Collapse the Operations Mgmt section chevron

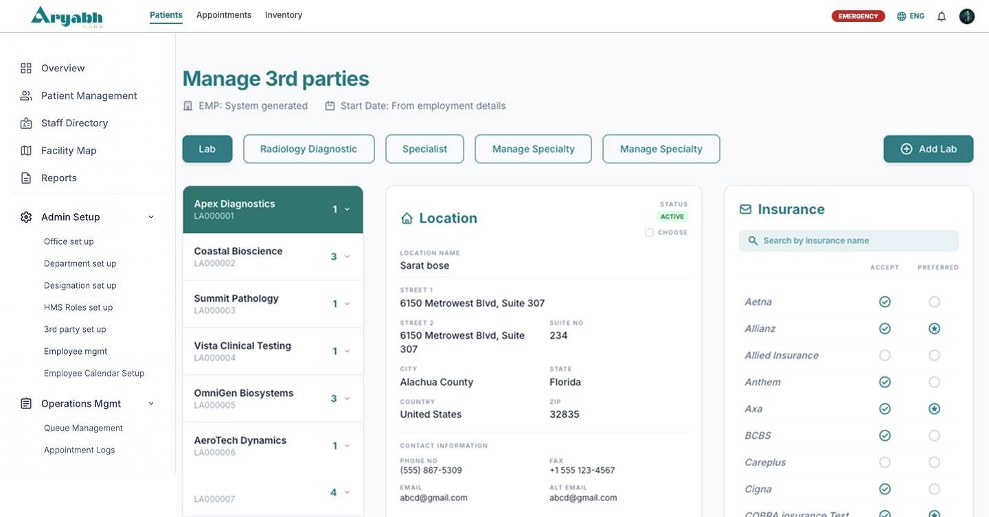[151, 404]
